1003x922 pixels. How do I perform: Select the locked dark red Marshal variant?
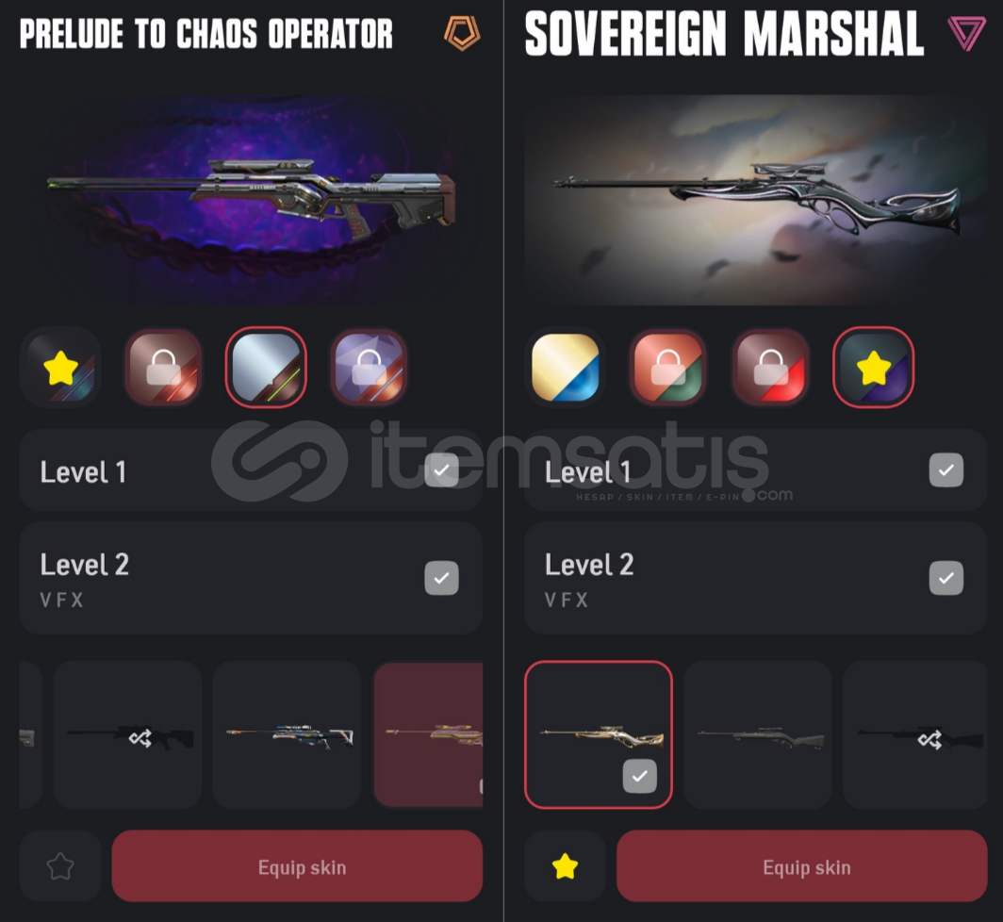pyautogui.click(x=771, y=368)
